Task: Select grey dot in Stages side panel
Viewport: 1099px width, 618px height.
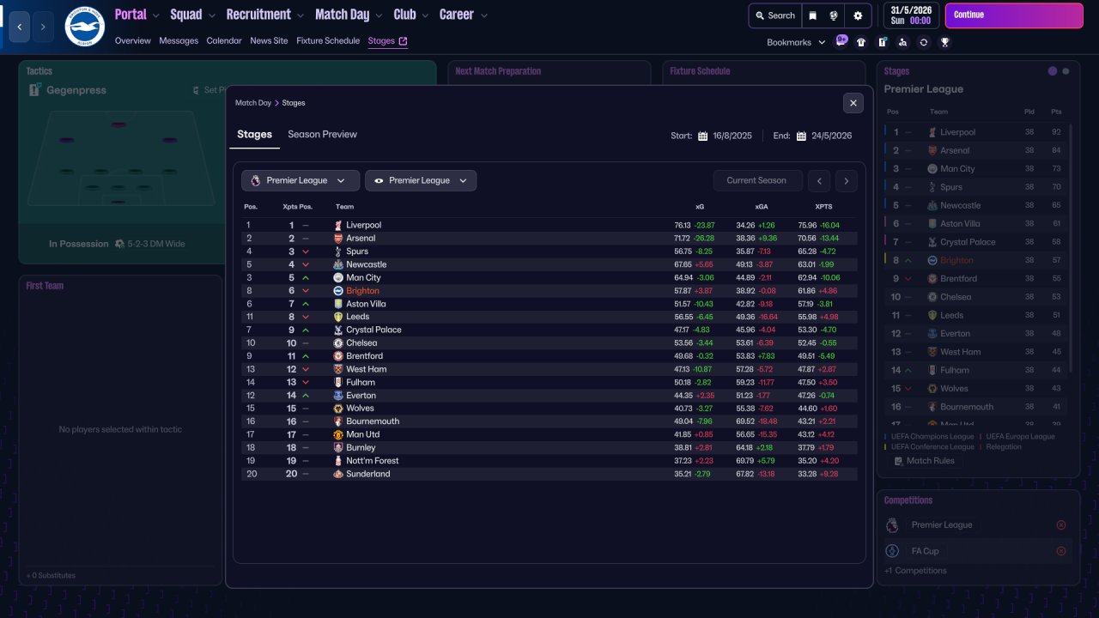Action: click(1066, 71)
